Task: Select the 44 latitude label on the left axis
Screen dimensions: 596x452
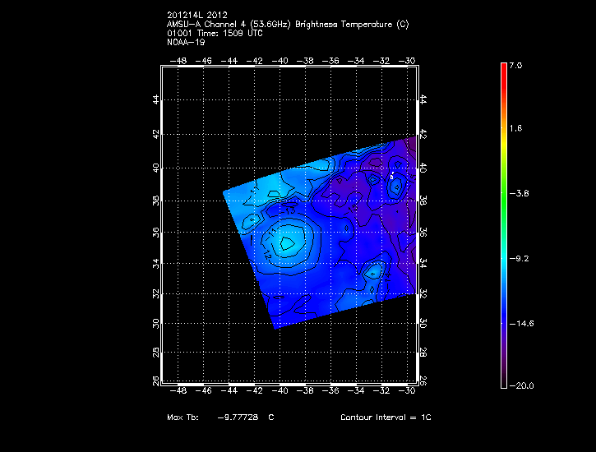Action: (156, 99)
